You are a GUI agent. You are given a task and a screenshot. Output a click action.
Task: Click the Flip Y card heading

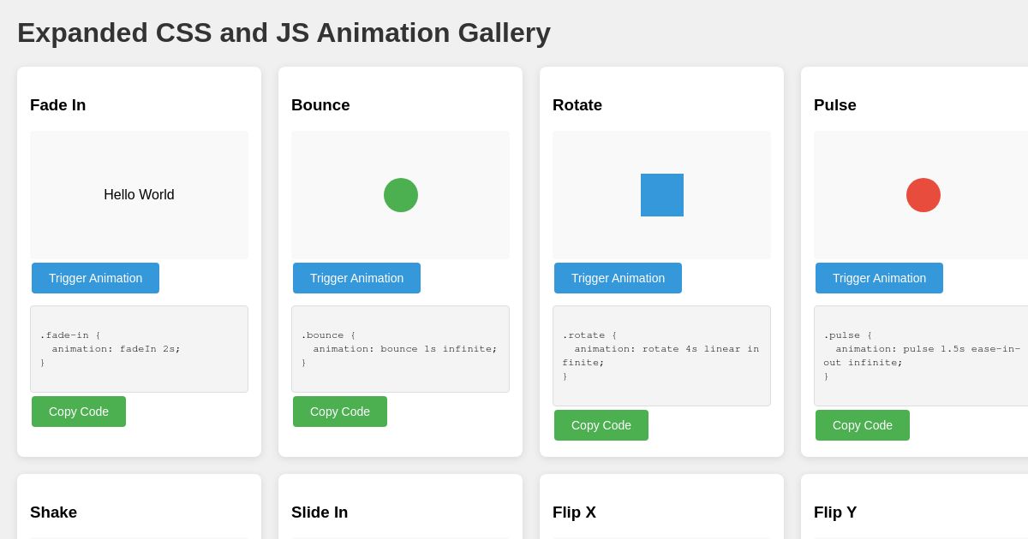(835, 512)
